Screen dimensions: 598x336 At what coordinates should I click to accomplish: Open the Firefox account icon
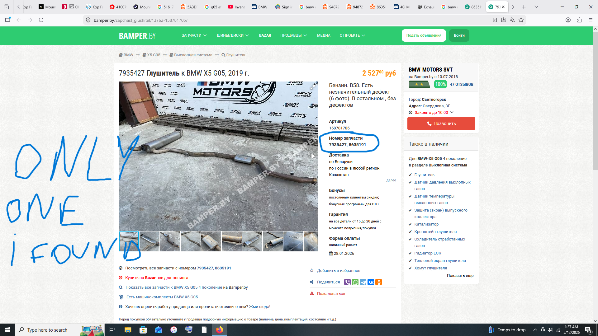(x=568, y=20)
